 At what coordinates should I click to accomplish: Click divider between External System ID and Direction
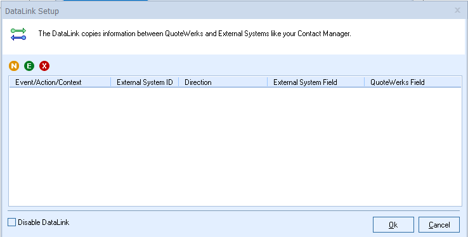click(178, 82)
